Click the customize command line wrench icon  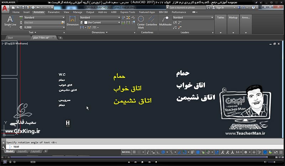pos(4,147)
